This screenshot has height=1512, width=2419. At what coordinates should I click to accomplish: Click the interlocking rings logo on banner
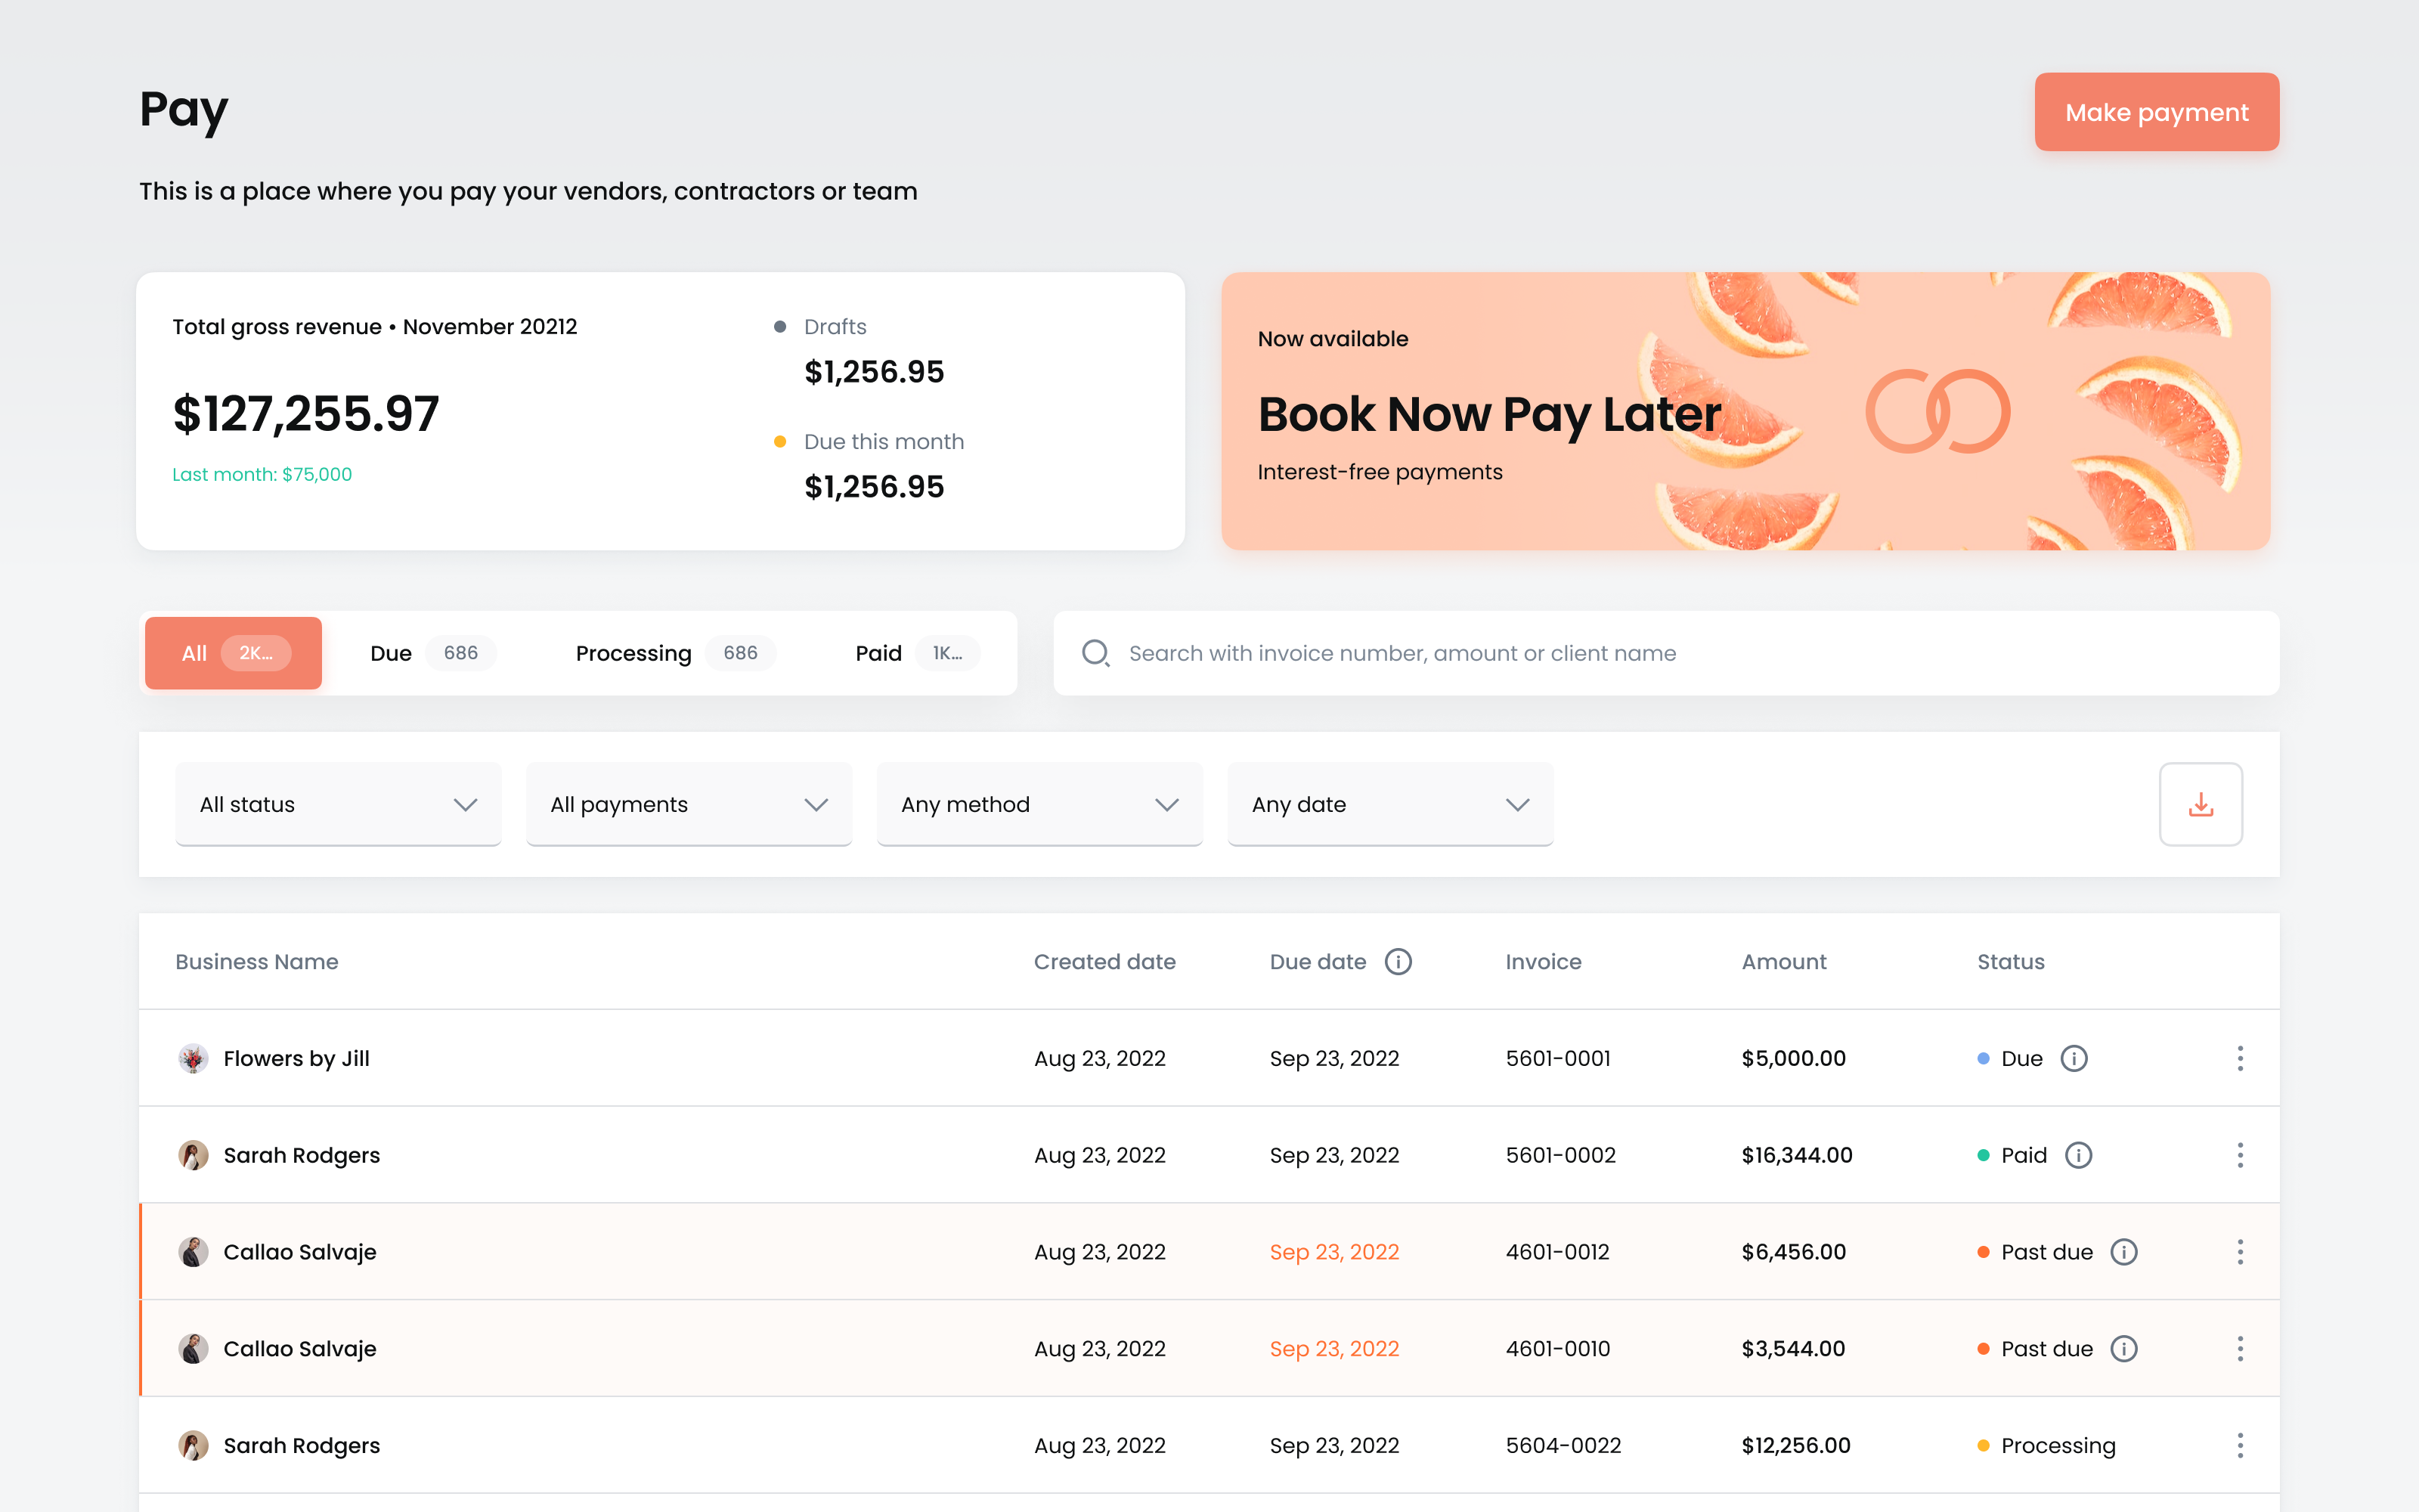[1937, 411]
